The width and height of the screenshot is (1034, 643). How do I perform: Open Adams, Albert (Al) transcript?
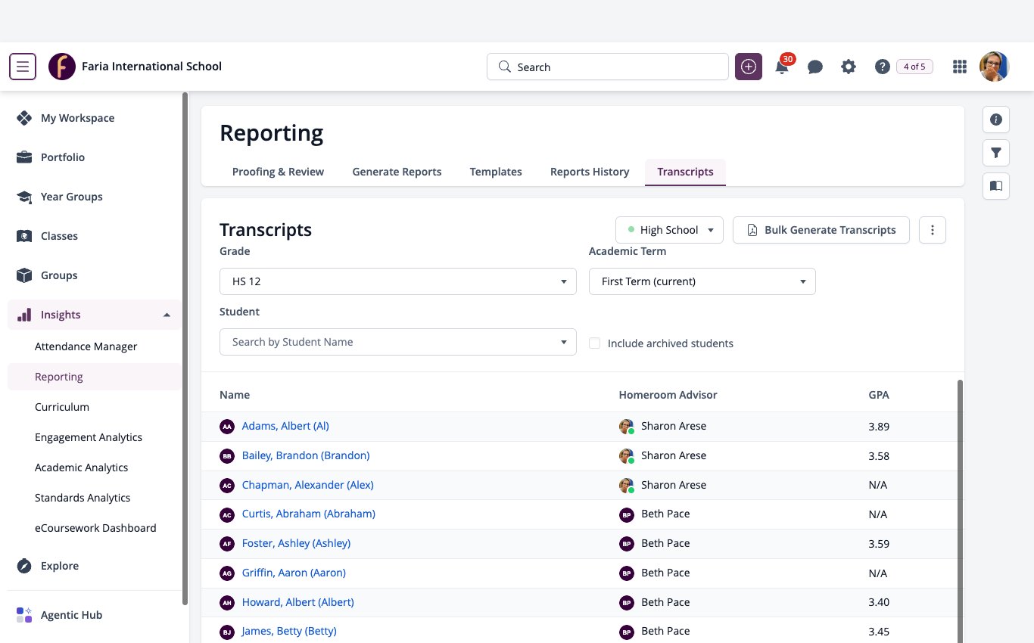[285, 426]
